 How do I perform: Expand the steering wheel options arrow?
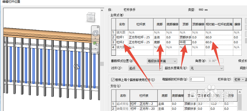tap(95, 39)
